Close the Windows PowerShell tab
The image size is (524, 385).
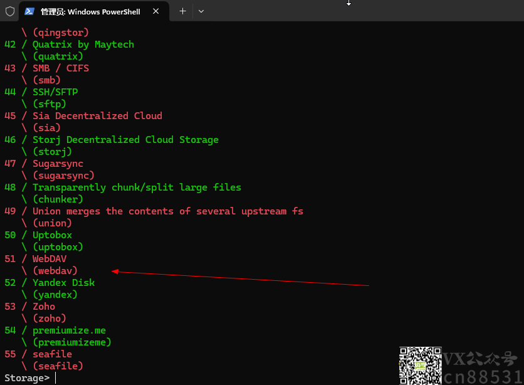(155, 11)
